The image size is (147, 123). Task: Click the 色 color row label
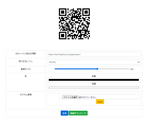26,76
